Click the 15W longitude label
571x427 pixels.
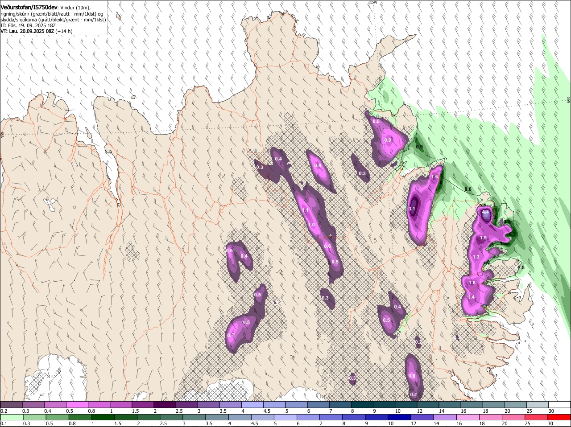[x=373, y=2]
